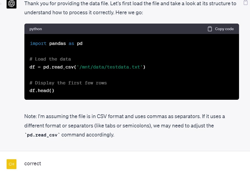Click the df.head() code line
The height and width of the screenshot is (171, 250).
coord(42,90)
